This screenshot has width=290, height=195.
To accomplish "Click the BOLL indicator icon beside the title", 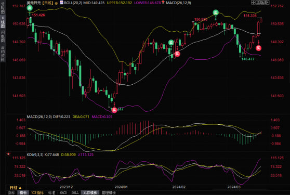I will [61, 2].
